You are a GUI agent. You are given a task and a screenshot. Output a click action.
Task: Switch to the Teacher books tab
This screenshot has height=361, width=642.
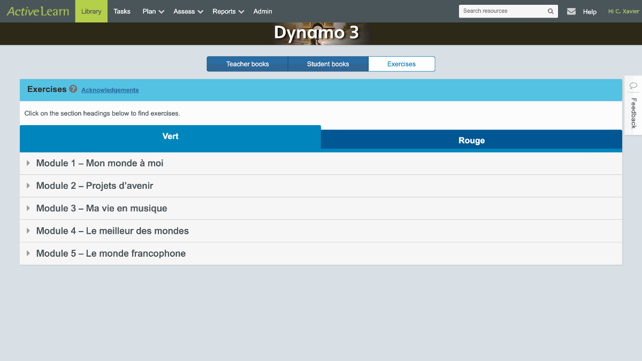click(248, 64)
